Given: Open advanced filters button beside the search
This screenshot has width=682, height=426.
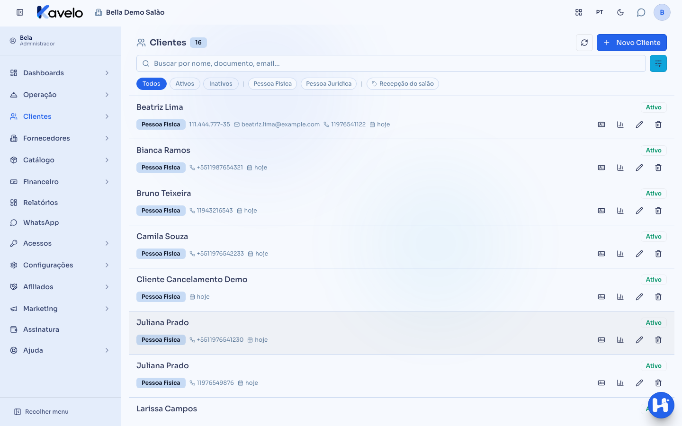Looking at the screenshot, I should tap(658, 63).
